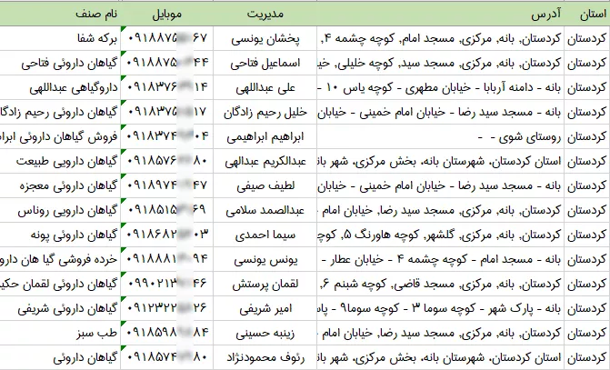Image resolution: width=610 pixels, height=370 pixels.
Task: Click manager cell عبدالصمد سلامی
Action: [x=265, y=210]
